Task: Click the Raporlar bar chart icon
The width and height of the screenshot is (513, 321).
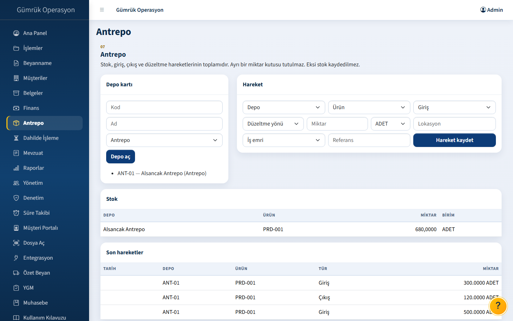Action: point(16,168)
